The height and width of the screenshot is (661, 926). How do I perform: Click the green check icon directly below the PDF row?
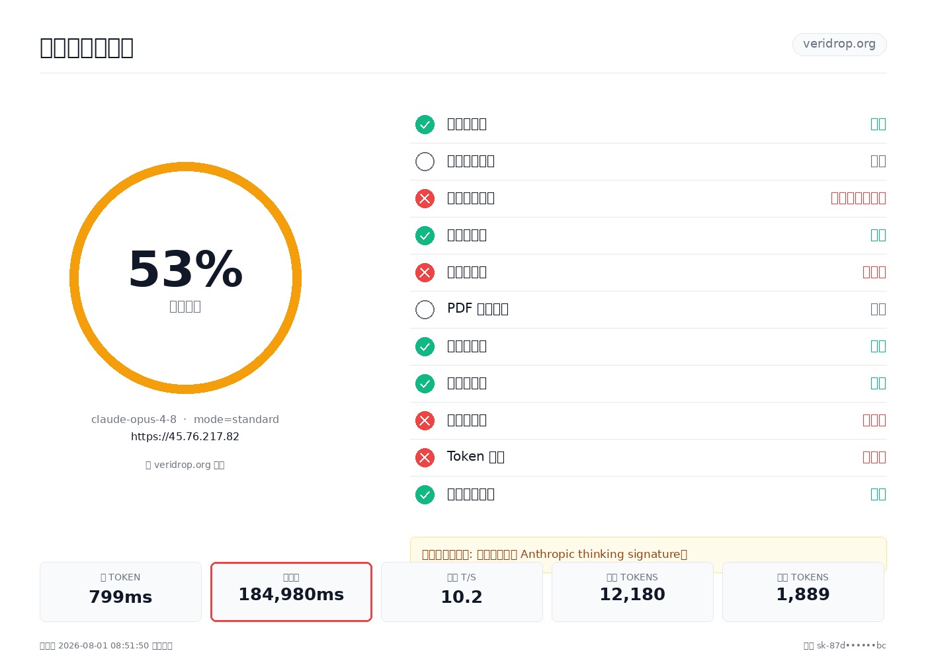[425, 346]
